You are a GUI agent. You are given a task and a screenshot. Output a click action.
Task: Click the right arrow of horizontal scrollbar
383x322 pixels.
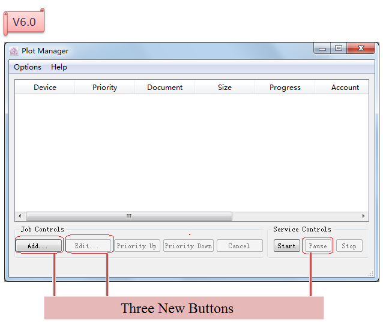(364, 216)
